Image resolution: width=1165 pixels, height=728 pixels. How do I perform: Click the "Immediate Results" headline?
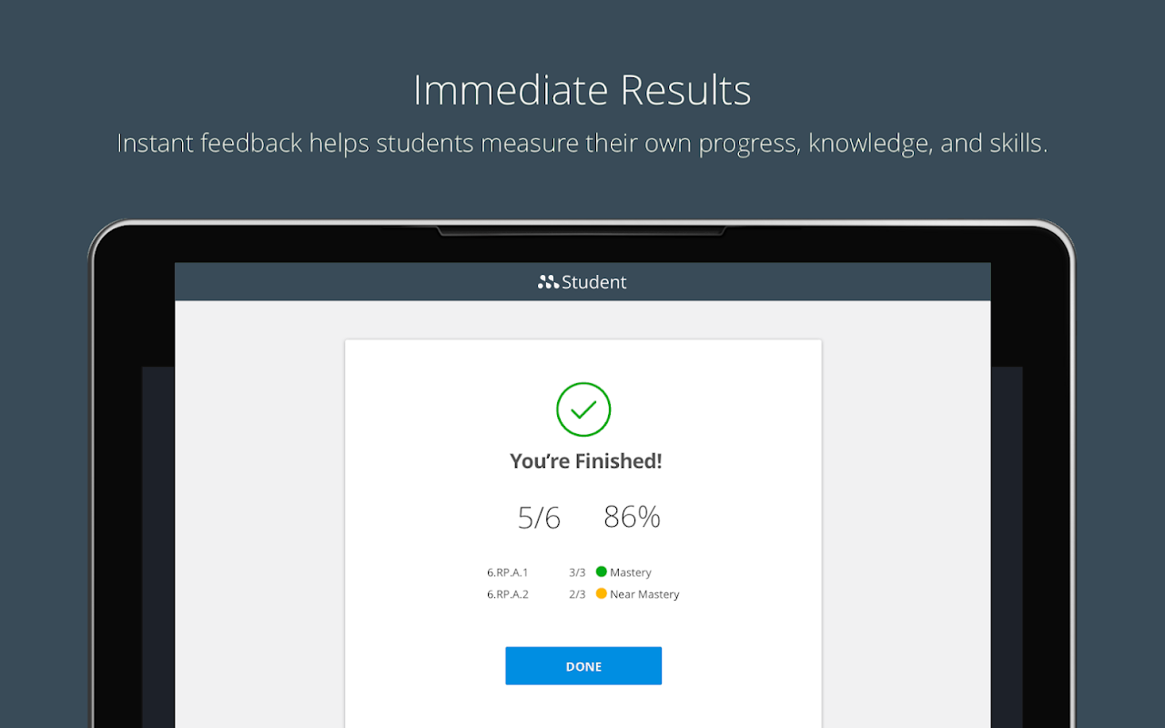point(582,90)
